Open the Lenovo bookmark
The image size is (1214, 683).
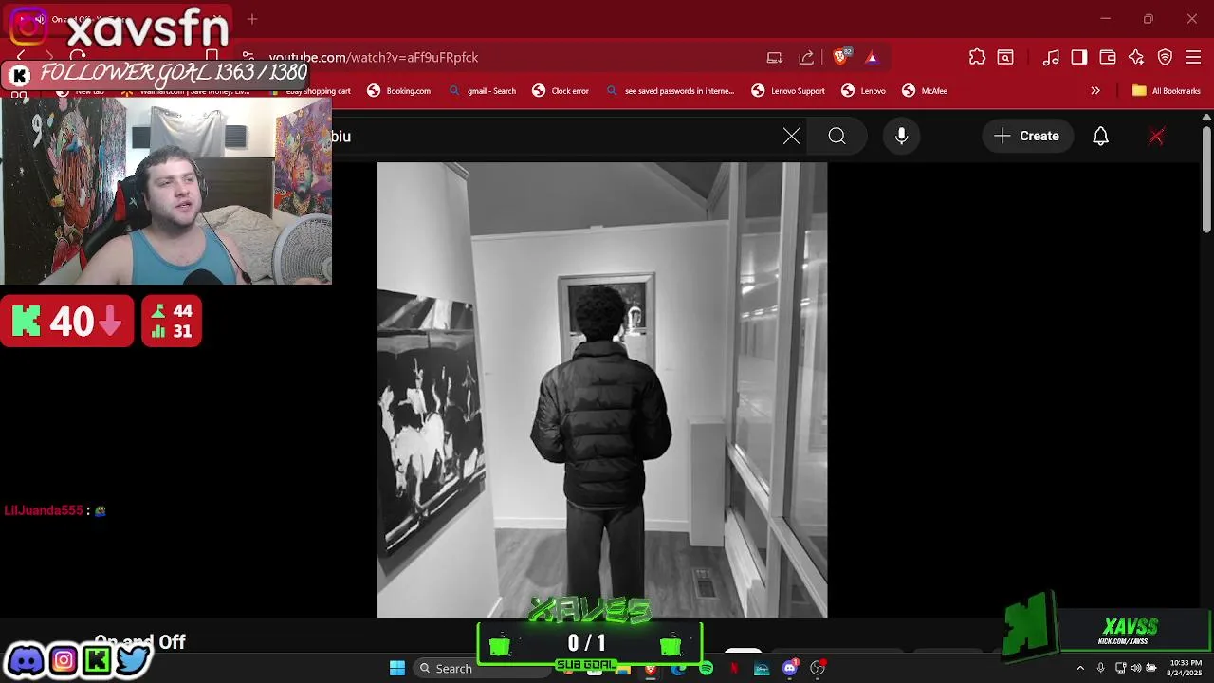pyautogui.click(x=863, y=91)
